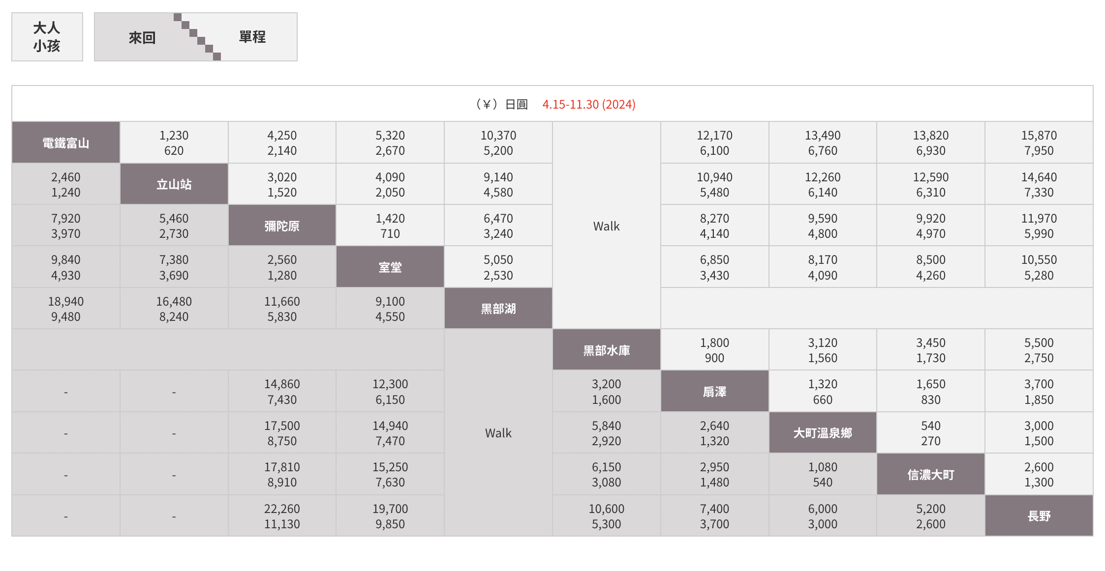Click the 大町温泉鄉 station cell
1105x571 pixels.
[823, 433]
